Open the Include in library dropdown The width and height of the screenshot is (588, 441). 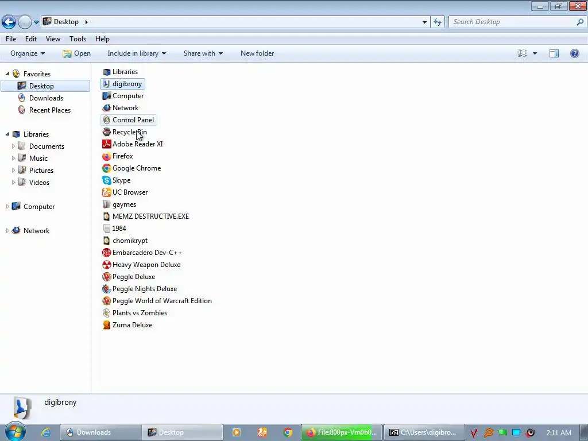(x=137, y=53)
